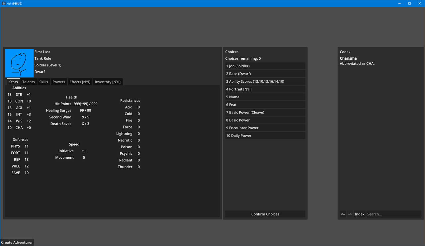
Task: Open the Talents tab
Action: point(29,82)
